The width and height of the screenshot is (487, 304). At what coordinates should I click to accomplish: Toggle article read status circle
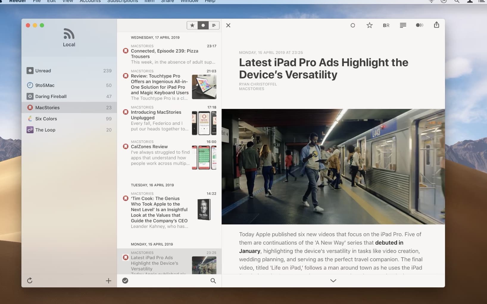[353, 26]
